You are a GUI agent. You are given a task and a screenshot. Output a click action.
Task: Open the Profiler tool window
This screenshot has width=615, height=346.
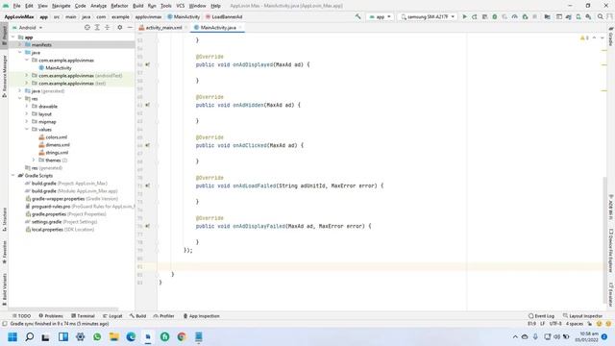click(x=164, y=316)
